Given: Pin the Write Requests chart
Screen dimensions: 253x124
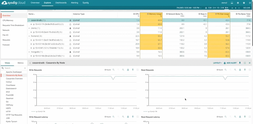Looking at the screenshot, I should 133,70.
